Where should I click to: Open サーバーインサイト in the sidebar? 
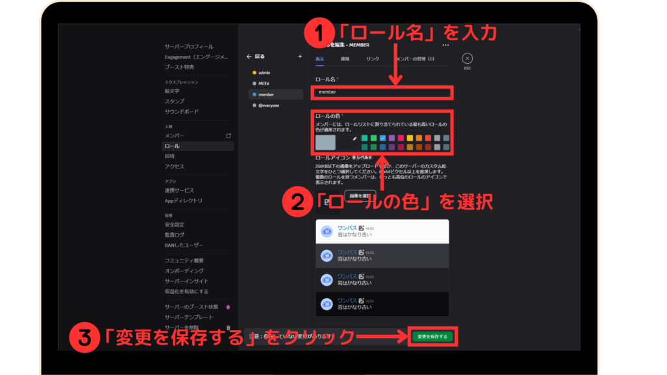[186, 281]
